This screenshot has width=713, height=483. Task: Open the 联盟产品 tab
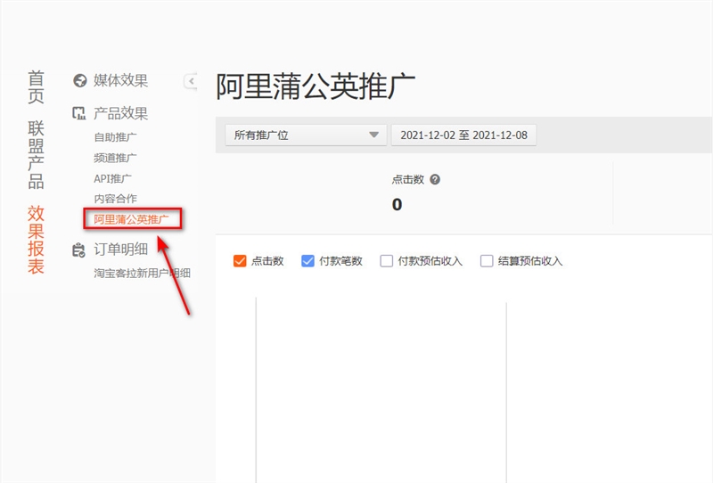[36, 155]
